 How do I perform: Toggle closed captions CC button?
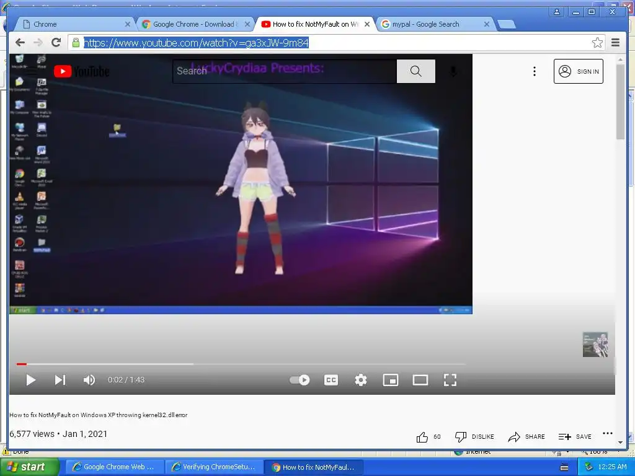(x=331, y=380)
